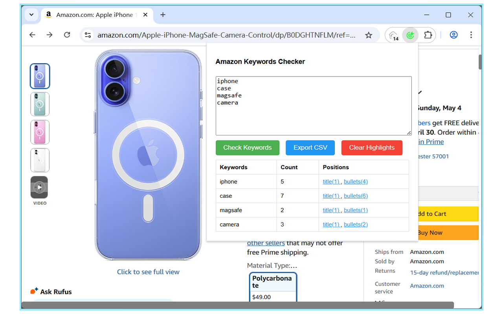
Task: Click the horizontal scrollbar at bottom
Action: coord(238,305)
